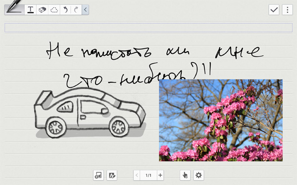Redo the undone stroke

click(x=76, y=10)
